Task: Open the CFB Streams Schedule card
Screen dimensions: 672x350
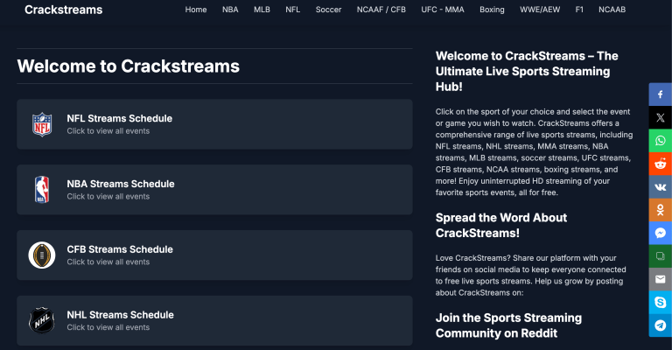Action: 214,255
